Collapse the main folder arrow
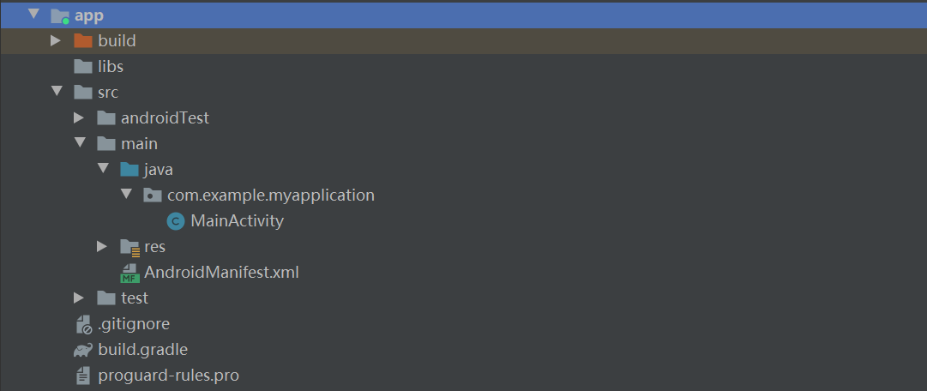 click(x=79, y=143)
